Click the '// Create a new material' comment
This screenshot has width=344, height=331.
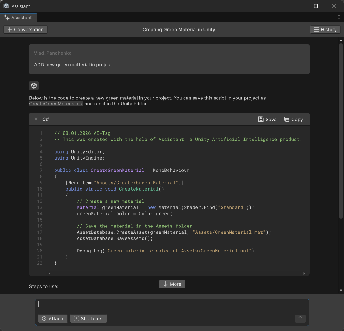[111, 201]
